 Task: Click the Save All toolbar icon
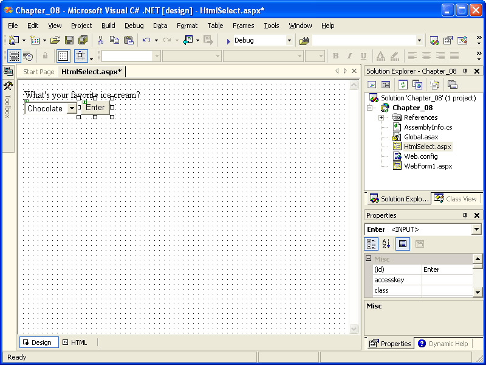click(x=83, y=40)
